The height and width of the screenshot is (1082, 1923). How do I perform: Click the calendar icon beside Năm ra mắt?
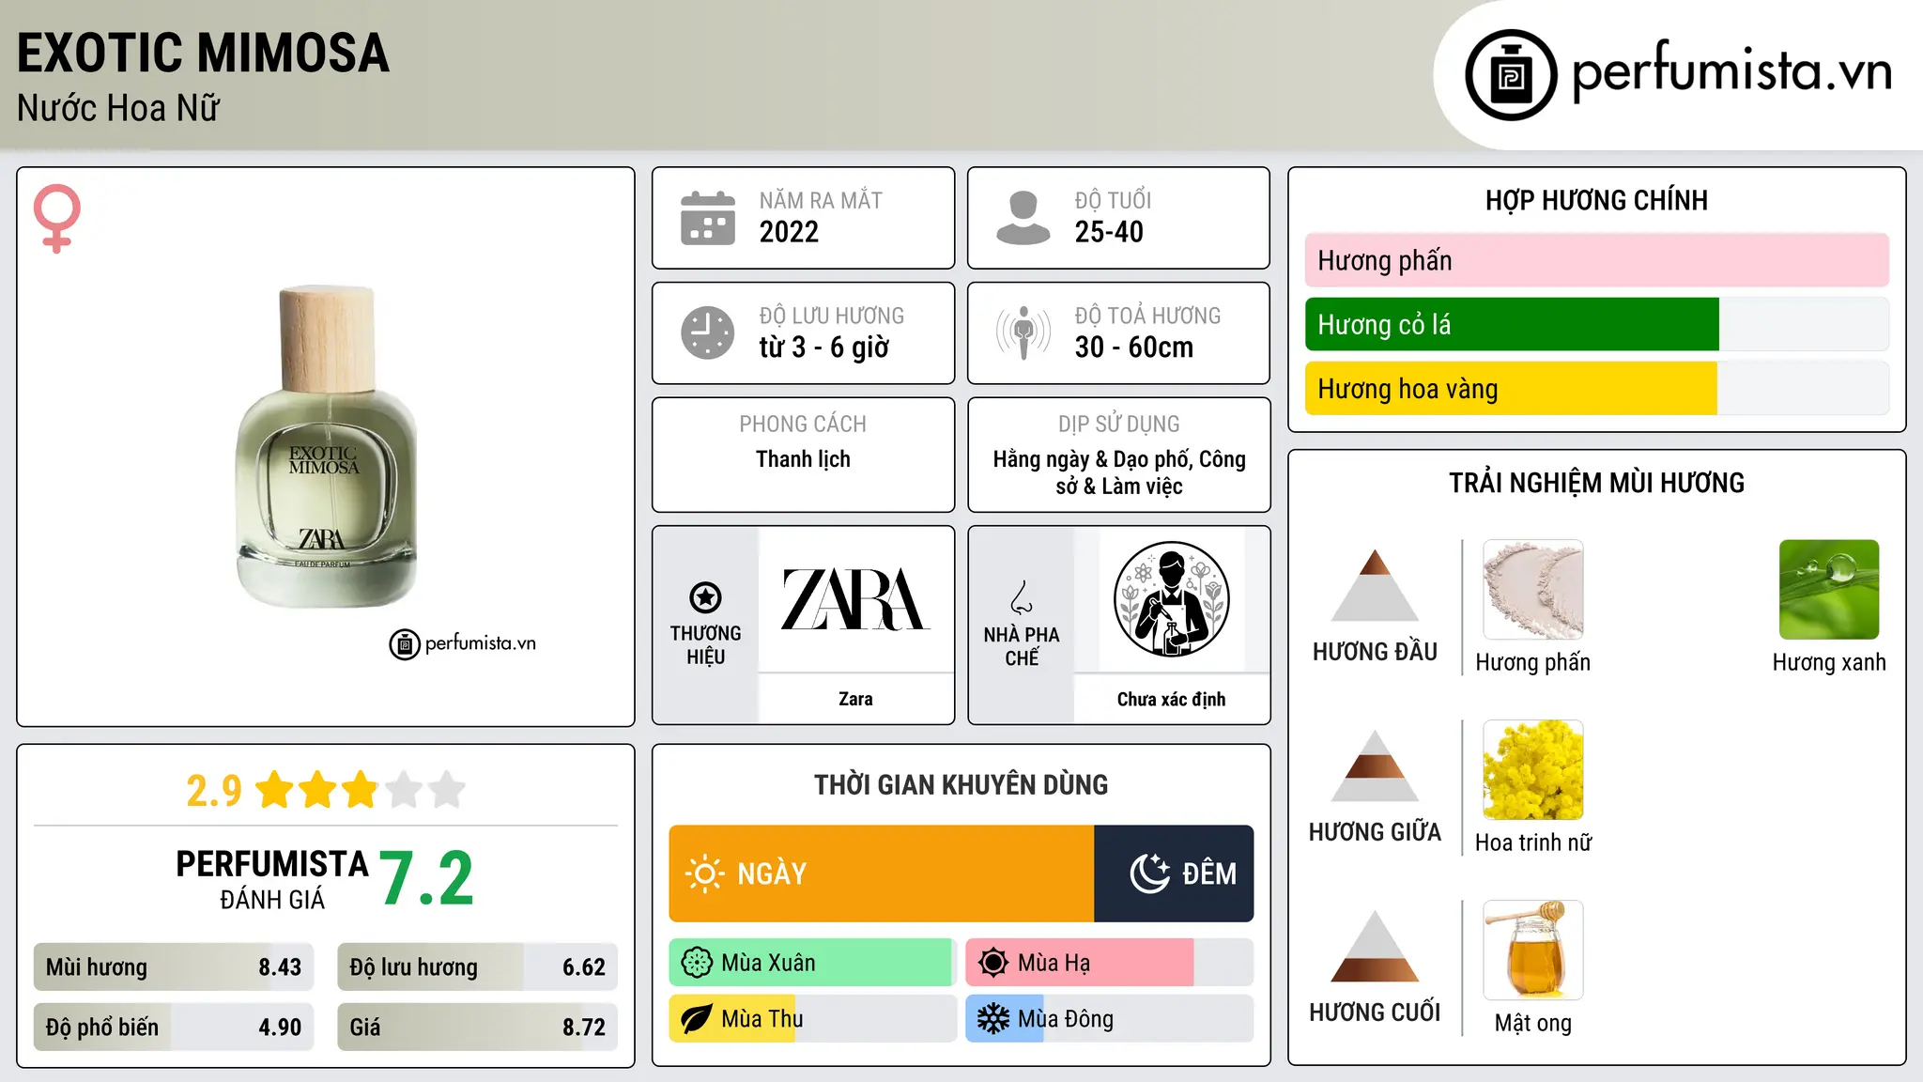(x=708, y=218)
